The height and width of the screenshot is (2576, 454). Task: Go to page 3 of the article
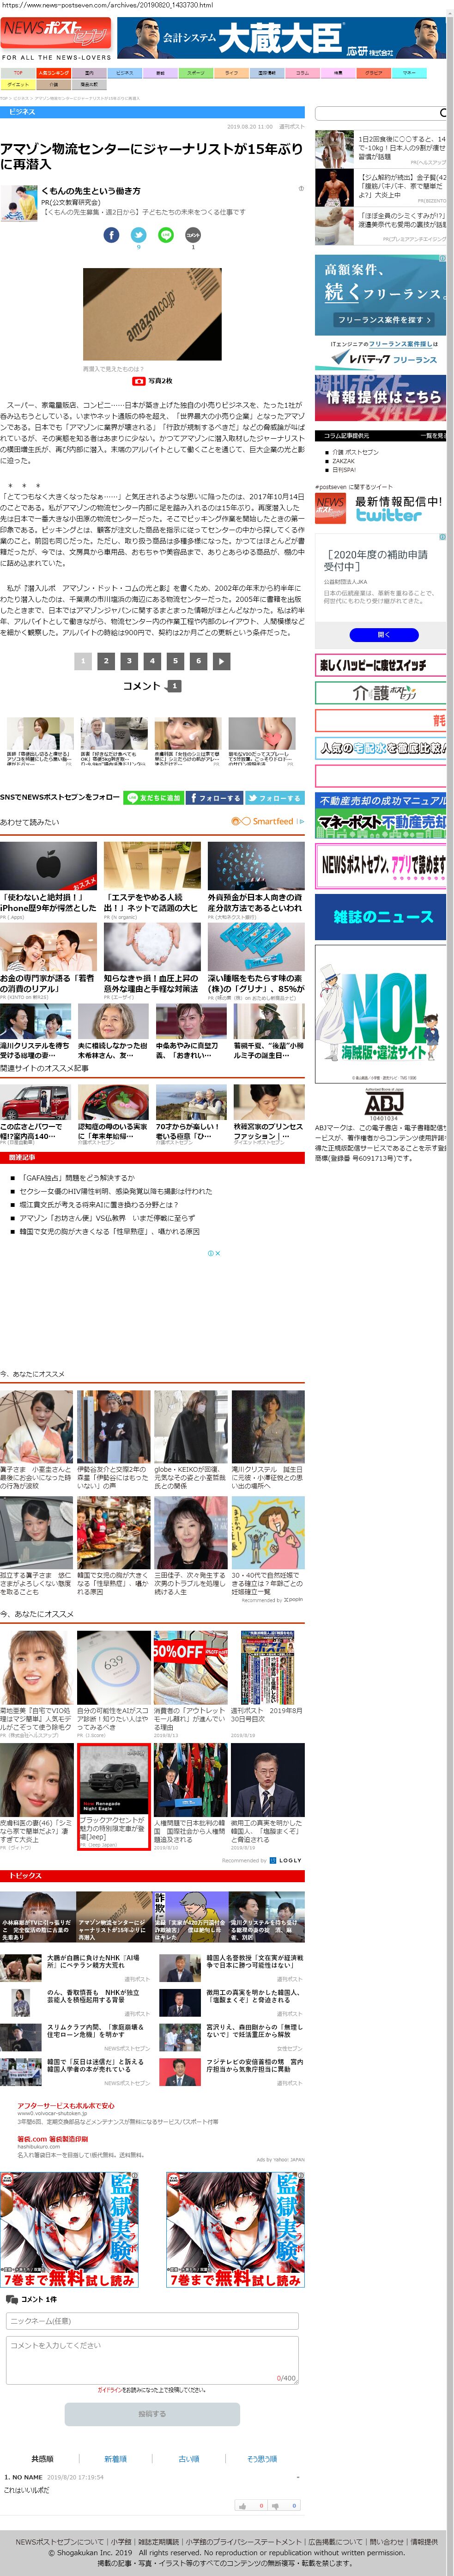129,661
